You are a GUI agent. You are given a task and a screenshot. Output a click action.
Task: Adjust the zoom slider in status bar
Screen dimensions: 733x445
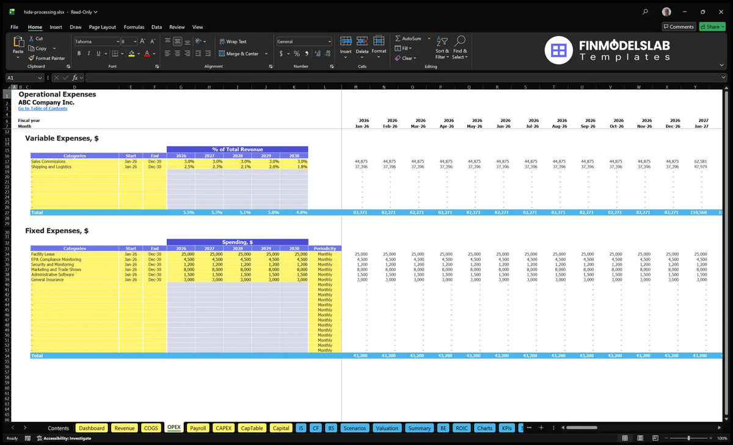pos(688,438)
